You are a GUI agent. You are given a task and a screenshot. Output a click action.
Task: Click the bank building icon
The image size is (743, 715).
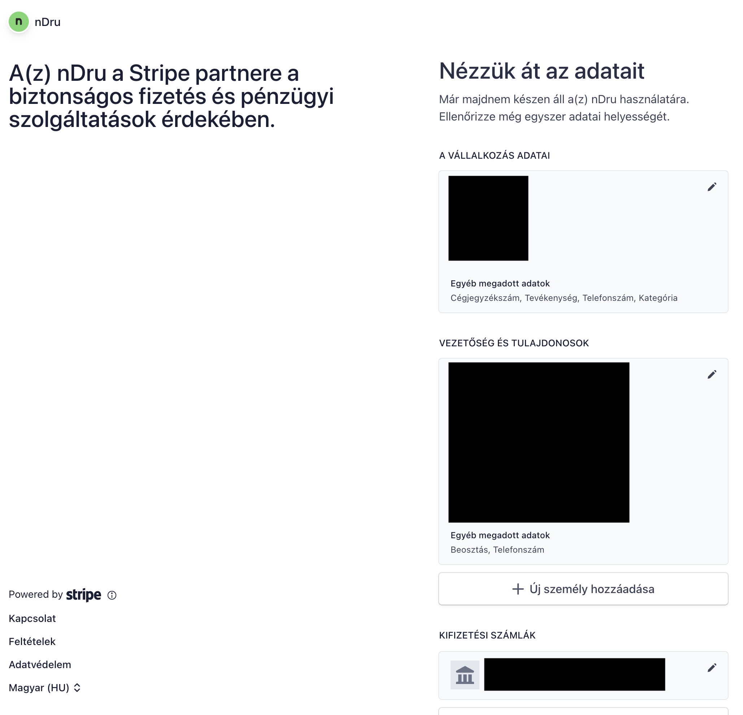[465, 675]
